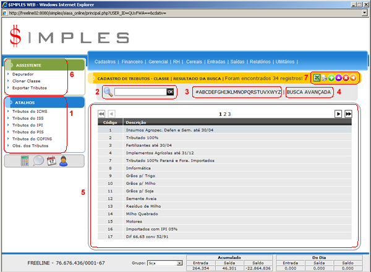Viewport: 371px width, 272px height.
Task: Click the printer icon
Action: tap(324, 78)
